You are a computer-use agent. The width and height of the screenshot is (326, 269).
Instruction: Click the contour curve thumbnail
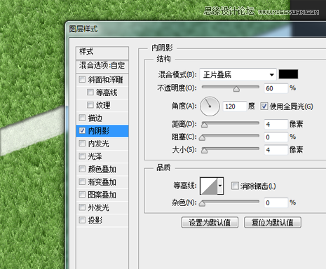(x=209, y=186)
